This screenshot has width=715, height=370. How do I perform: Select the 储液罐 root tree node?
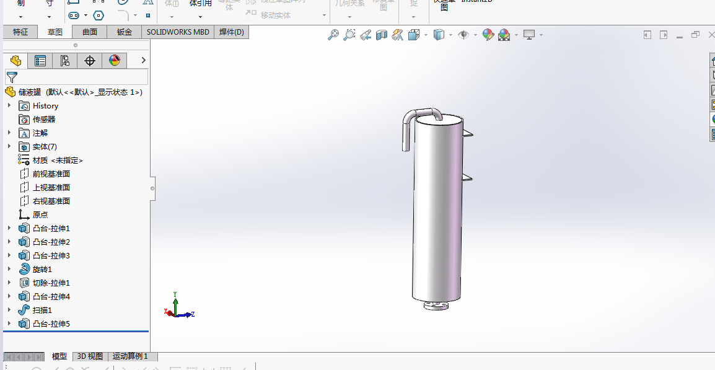(74, 92)
